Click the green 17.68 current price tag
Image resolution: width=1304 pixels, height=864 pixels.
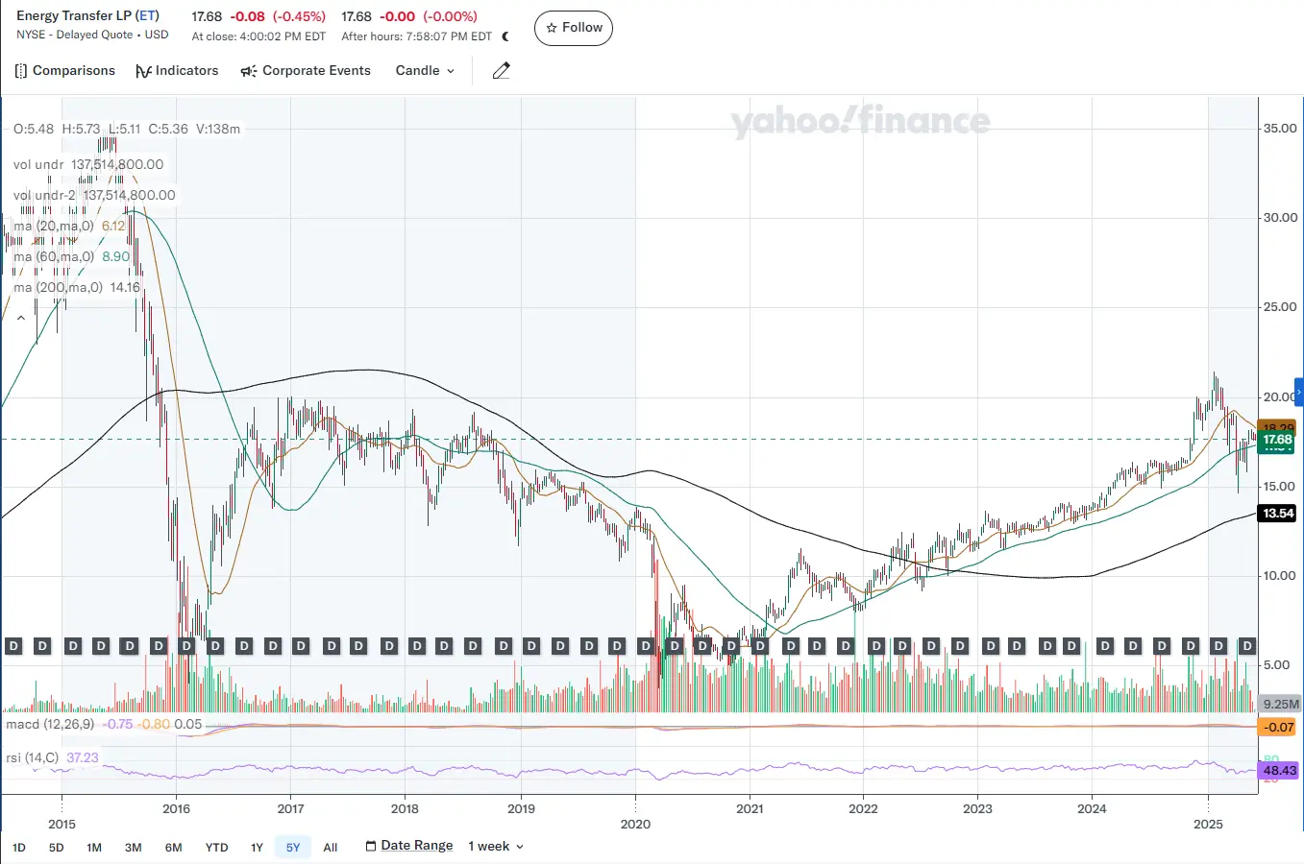coord(1276,441)
